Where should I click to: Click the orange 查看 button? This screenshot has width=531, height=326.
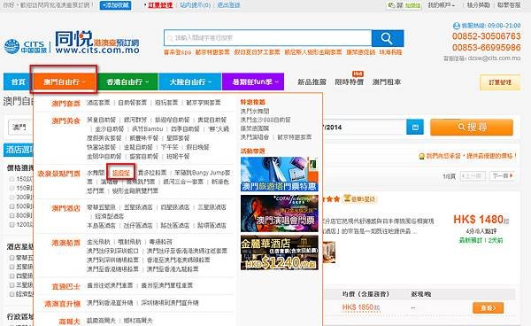point(488,308)
